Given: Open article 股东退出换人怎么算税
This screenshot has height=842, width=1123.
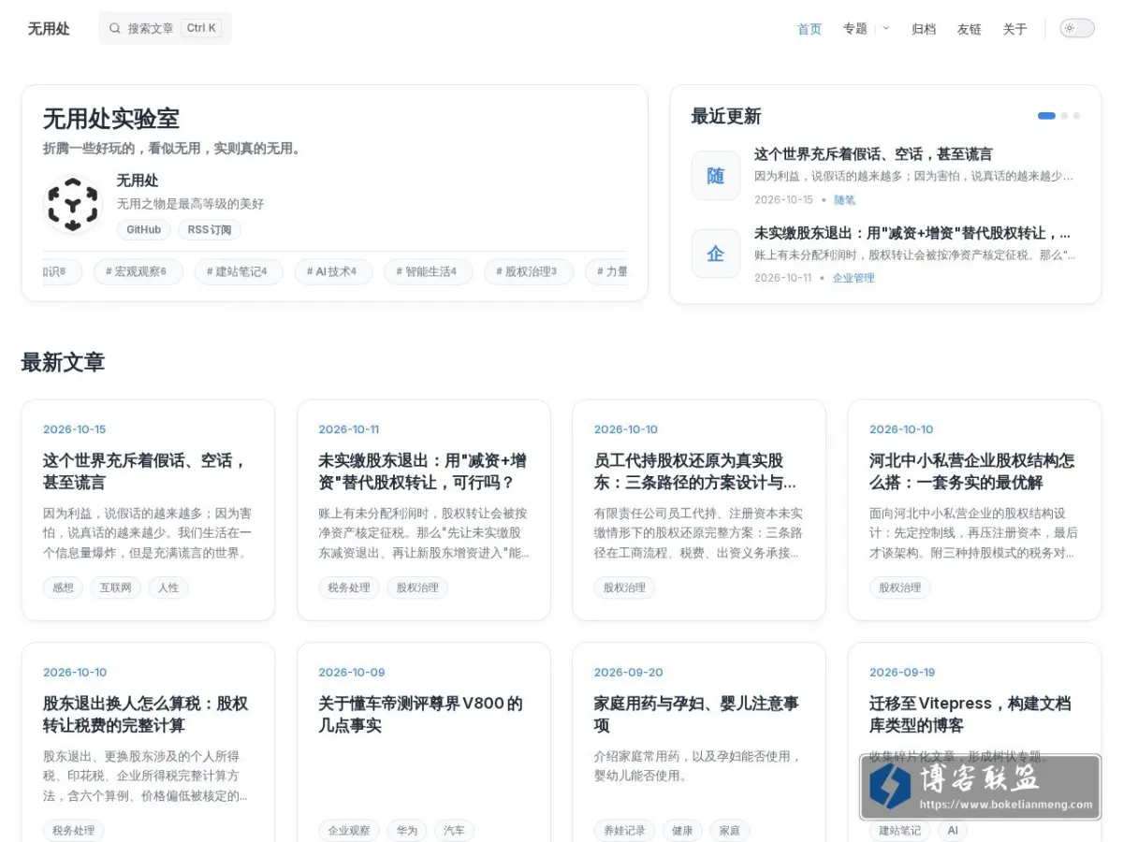Looking at the screenshot, I should click(146, 714).
